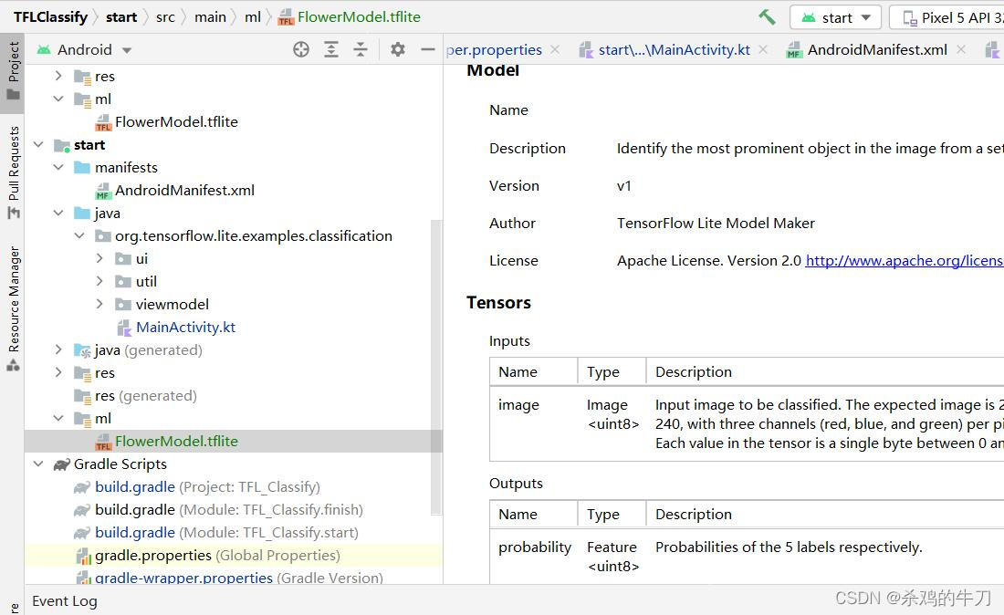Click the 'TensorFlow Lite Model Maker' author value
This screenshot has height=615, width=1004.
(x=716, y=224)
